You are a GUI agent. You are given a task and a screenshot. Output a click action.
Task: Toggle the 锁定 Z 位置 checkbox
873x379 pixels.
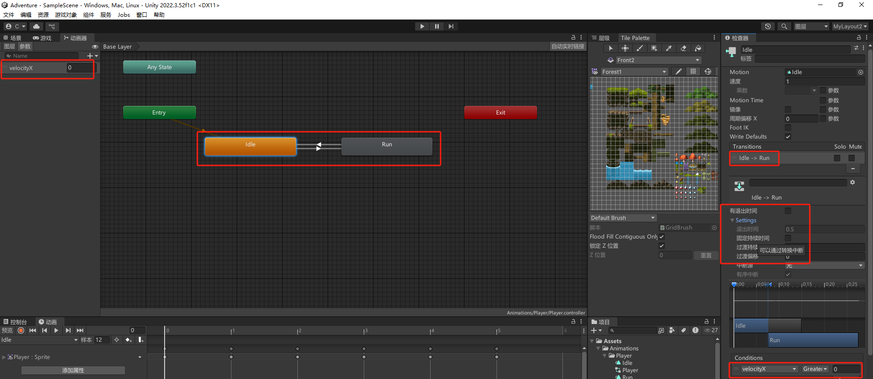point(662,246)
